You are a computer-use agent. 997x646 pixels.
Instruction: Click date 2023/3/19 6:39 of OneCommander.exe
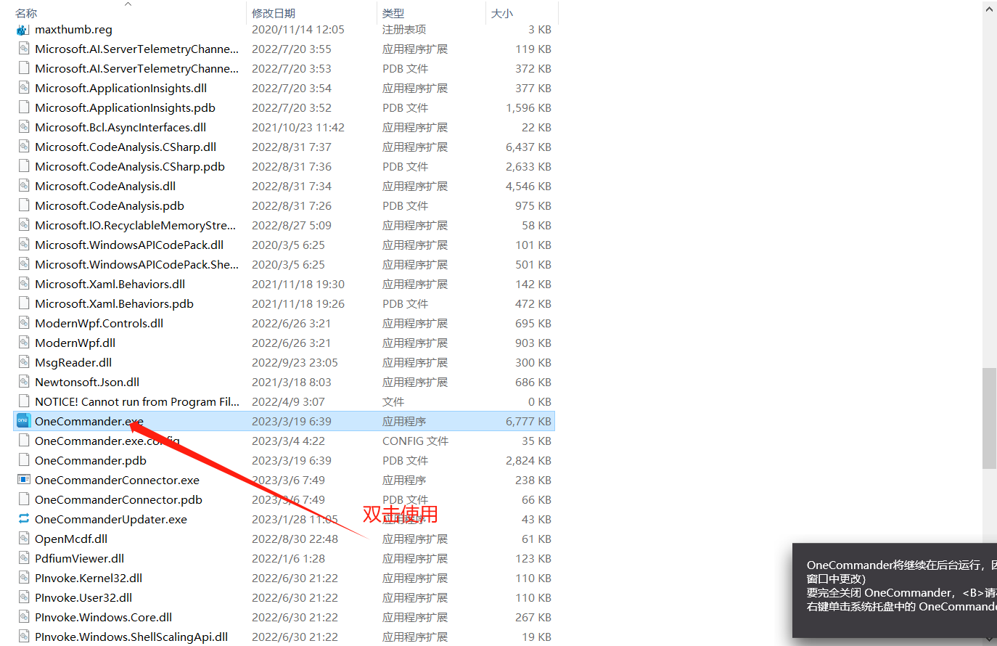coord(292,421)
